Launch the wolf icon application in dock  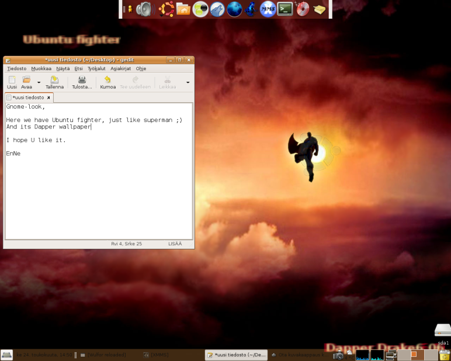[x=217, y=9]
